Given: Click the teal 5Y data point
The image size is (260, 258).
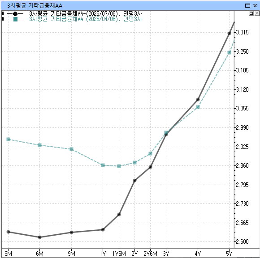Looking at the screenshot, I should (230, 53).
